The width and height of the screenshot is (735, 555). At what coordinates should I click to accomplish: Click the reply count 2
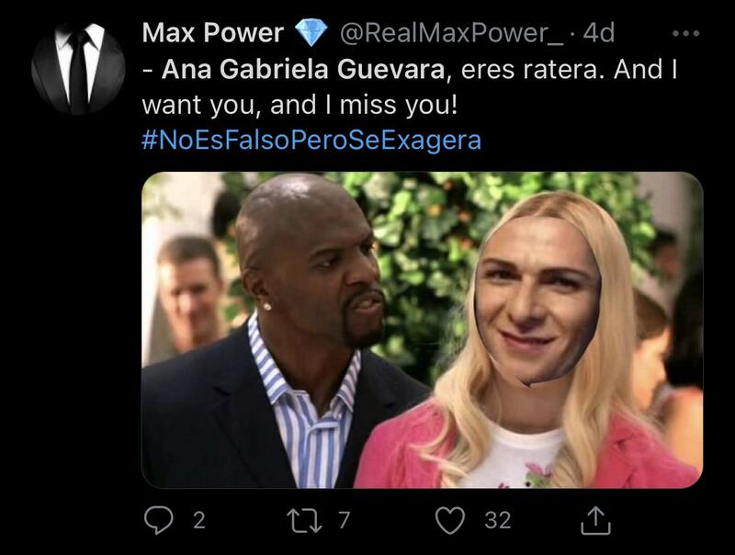pyautogui.click(x=199, y=520)
